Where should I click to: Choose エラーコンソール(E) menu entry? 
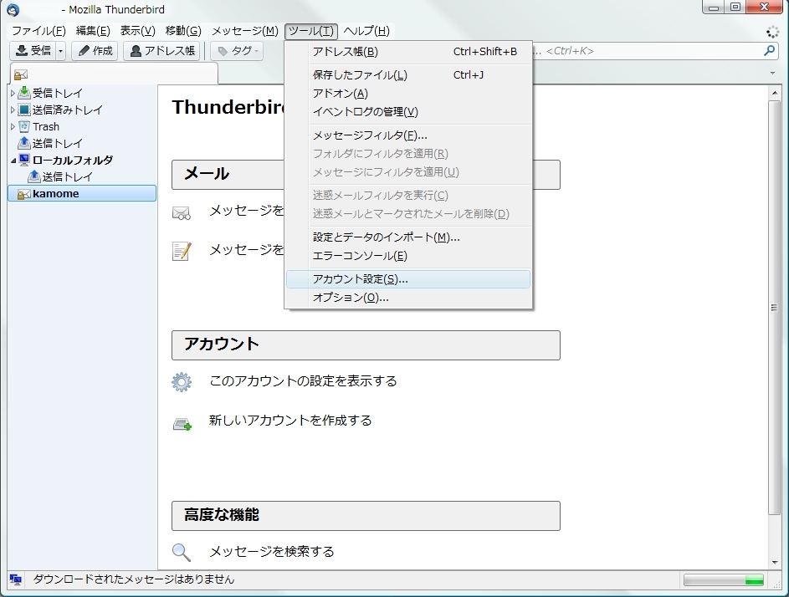point(408,256)
